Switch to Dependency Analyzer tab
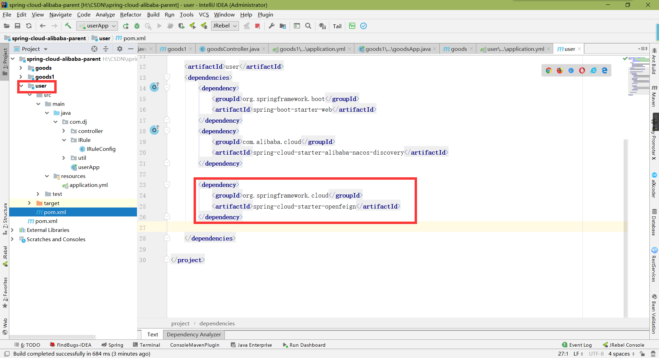Viewport: 659px width, 358px height. pos(194,334)
